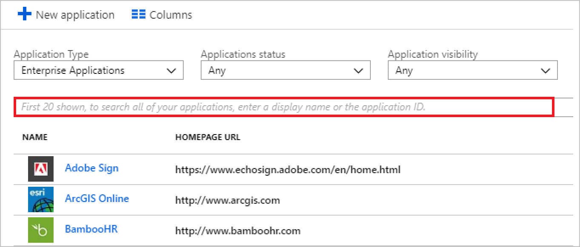Screen dimensions: 580x247
Task: Open the ArcGIS Online application details
Action: pos(97,199)
